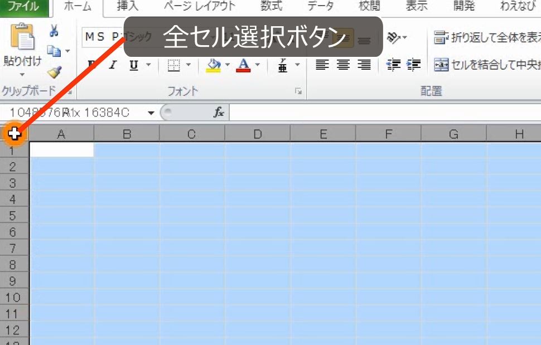Switch to Home (ホーム) tab
The height and width of the screenshot is (345, 541).
pyautogui.click(x=78, y=7)
